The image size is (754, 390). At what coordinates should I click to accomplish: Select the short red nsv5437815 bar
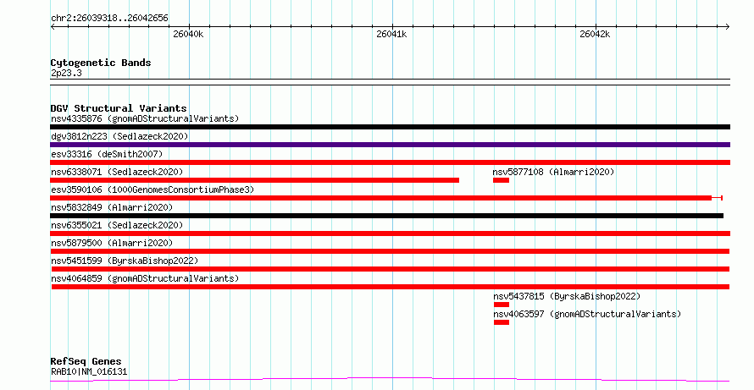(501, 305)
